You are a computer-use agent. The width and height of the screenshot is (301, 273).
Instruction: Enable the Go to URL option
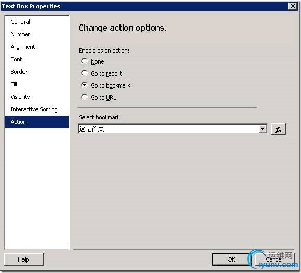[85, 97]
